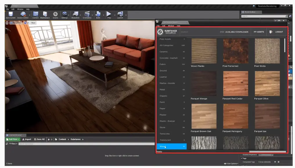Image resolution: width=295 pixels, height=168 pixels.
Task: Open the Content browser toolbar icon
Action: pyautogui.click(x=35, y=14)
